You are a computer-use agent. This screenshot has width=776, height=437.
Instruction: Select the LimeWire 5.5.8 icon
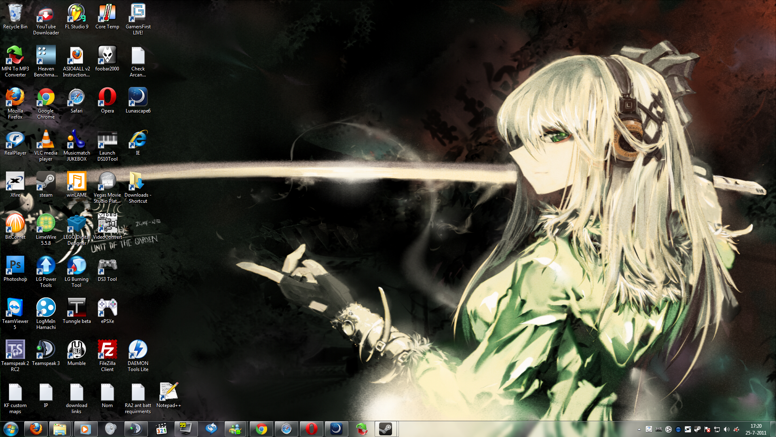46,230
